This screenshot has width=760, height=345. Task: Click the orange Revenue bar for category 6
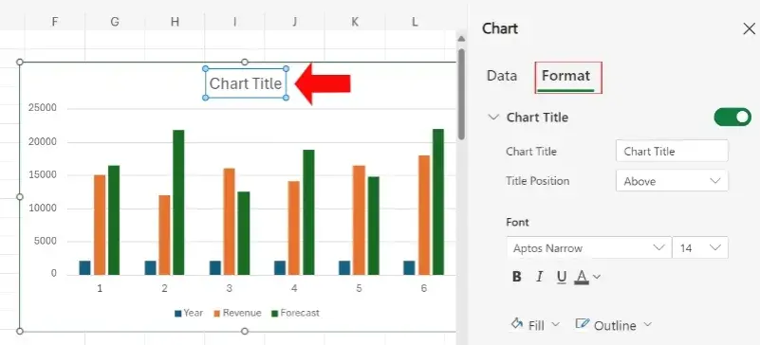[424, 215]
